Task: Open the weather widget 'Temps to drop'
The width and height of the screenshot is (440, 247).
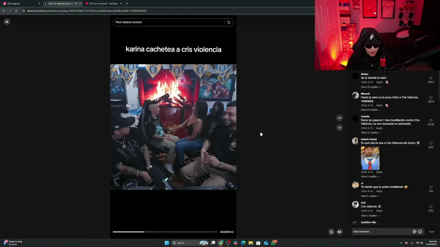Action: click(13, 243)
